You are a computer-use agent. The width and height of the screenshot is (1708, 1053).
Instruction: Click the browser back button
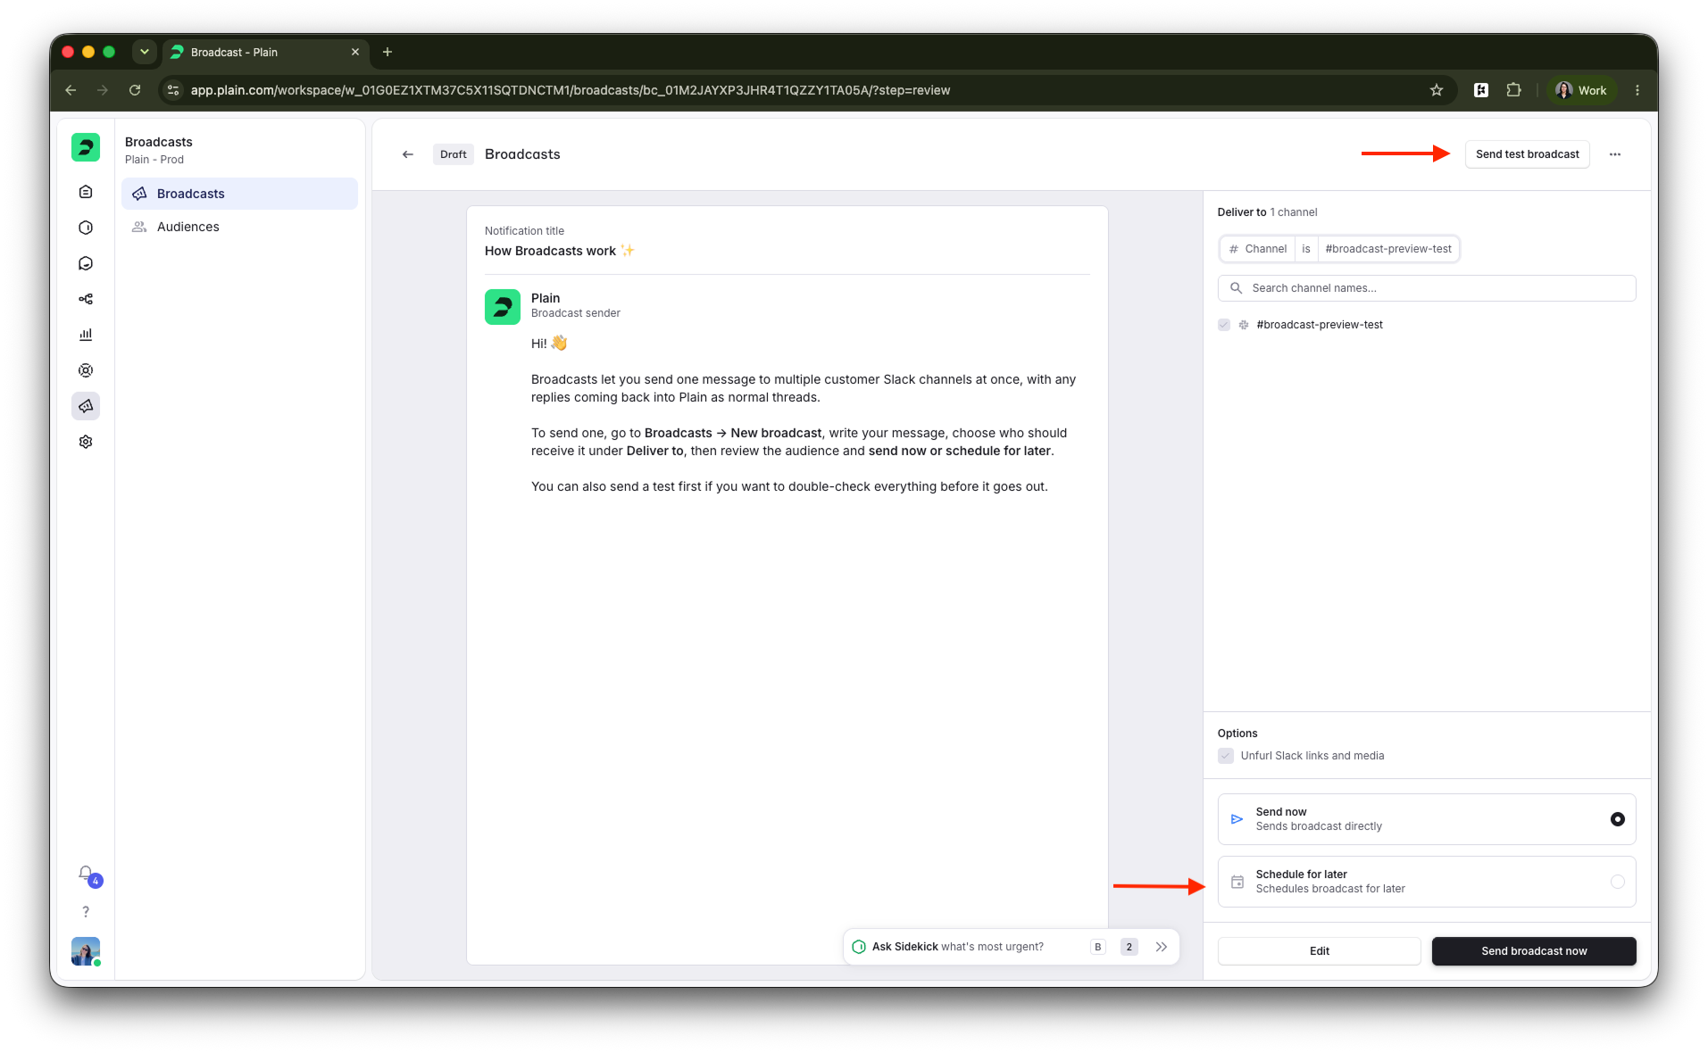[71, 90]
